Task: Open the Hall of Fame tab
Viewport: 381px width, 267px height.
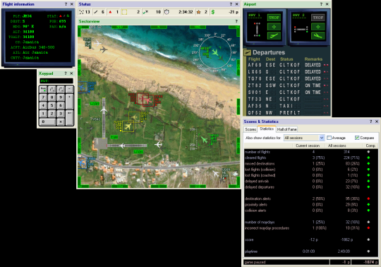Action: pyautogui.click(x=286, y=129)
